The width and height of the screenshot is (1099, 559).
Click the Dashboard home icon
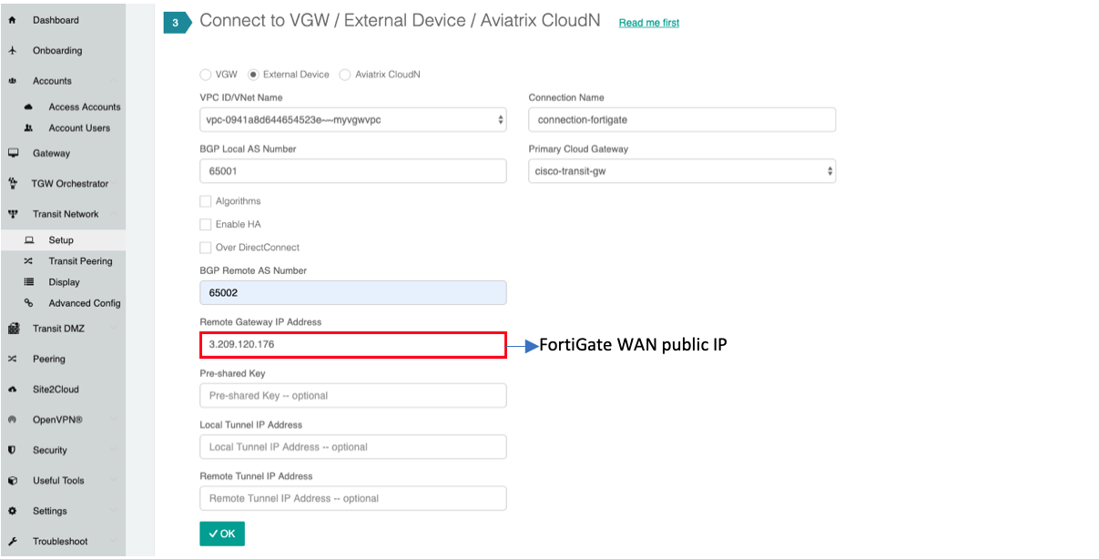[13, 20]
